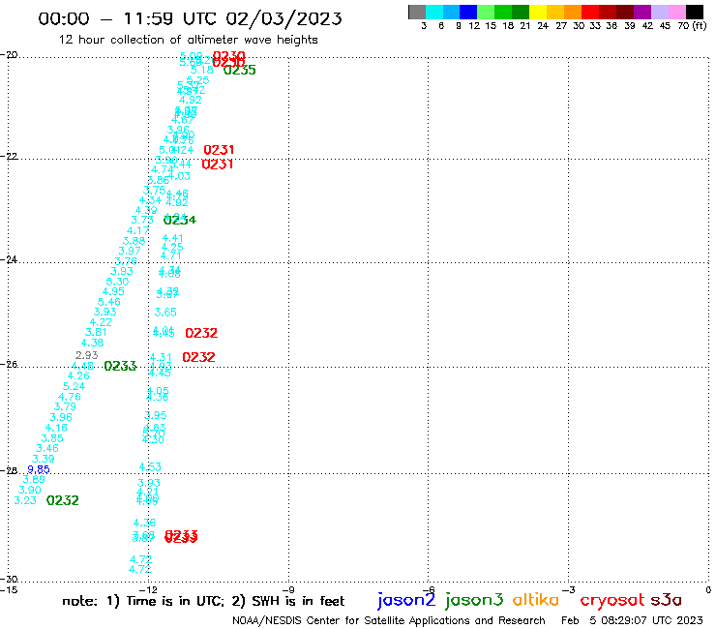Viewport: 716px width, 629px height.
Task: Click the 4.95 wave height value
Action: [x=113, y=291]
